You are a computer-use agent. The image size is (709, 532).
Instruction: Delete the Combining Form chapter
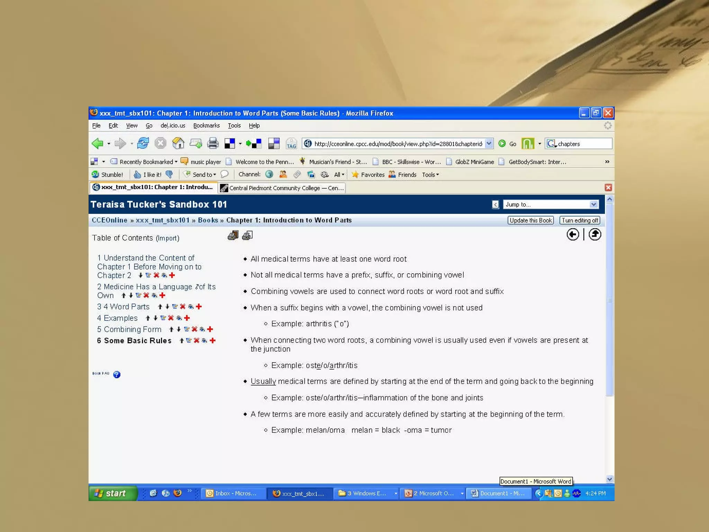pyautogui.click(x=195, y=329)
